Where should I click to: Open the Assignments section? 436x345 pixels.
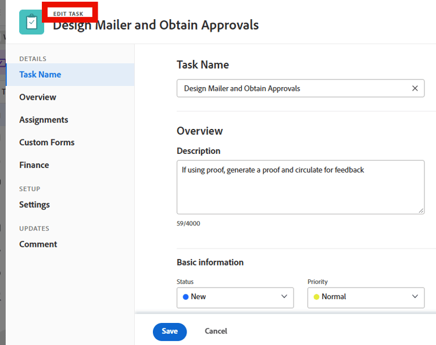click(44, 120)
